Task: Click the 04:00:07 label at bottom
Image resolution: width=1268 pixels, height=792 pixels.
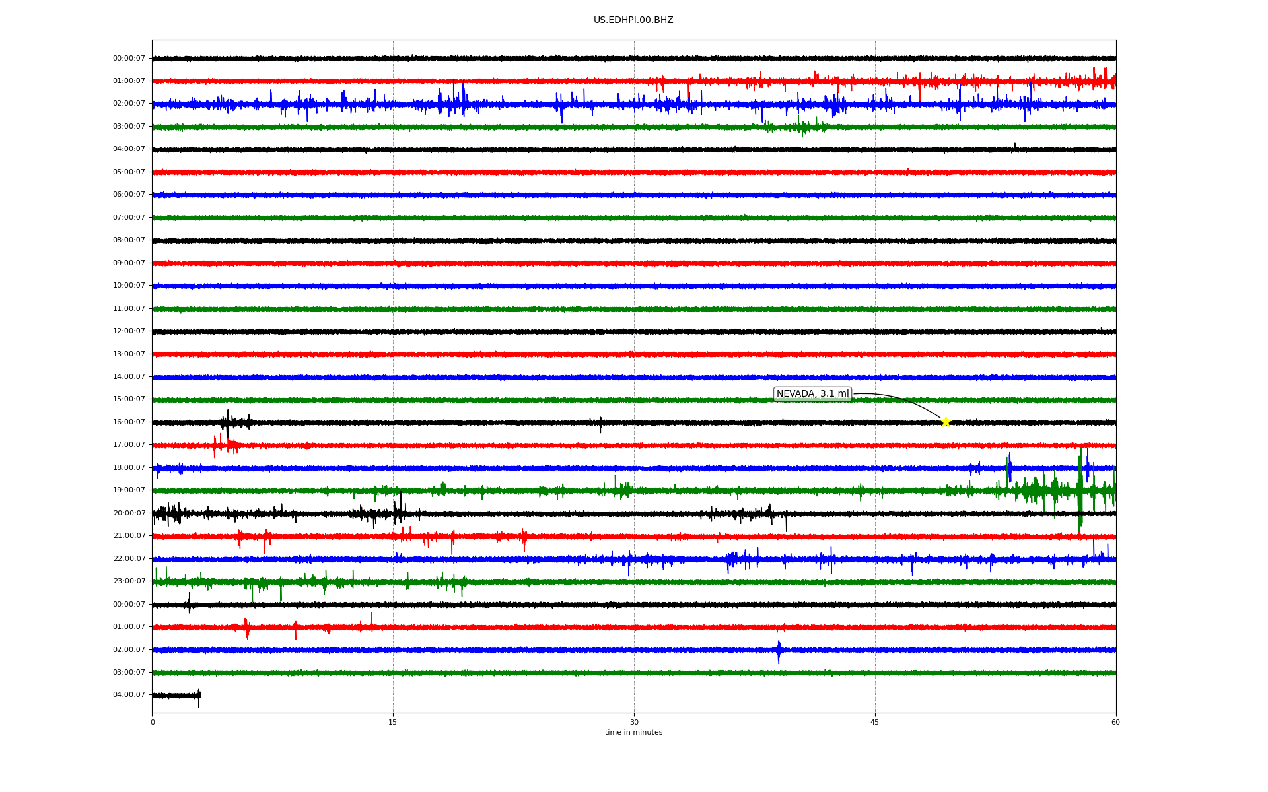Action: pos(129,695)
